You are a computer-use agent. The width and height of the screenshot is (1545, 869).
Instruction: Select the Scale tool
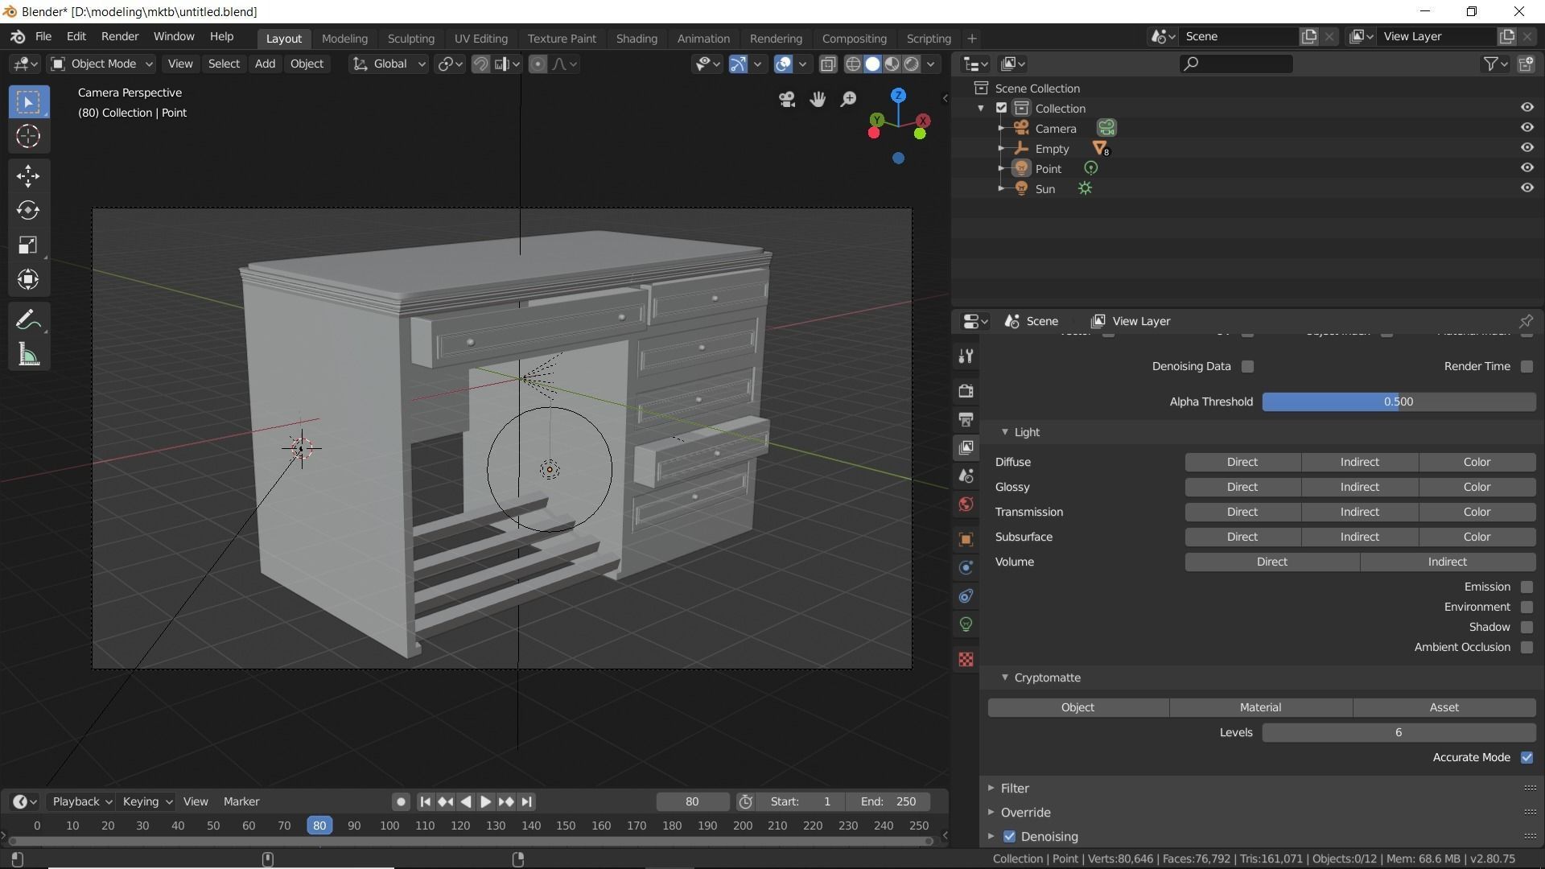coord(28,245)
